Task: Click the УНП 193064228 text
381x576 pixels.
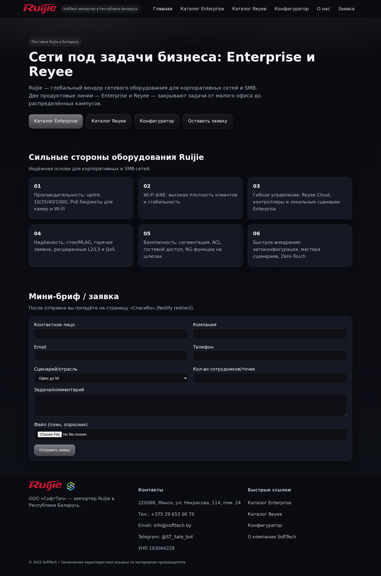Action: [156, 548]
